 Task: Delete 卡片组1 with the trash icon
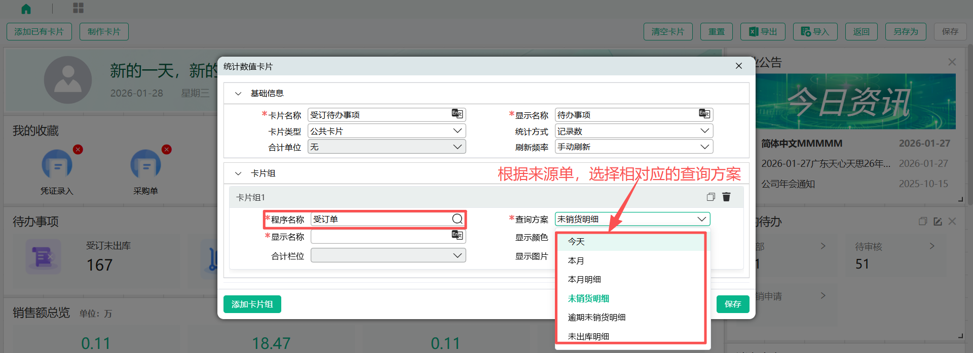point(726,197)
